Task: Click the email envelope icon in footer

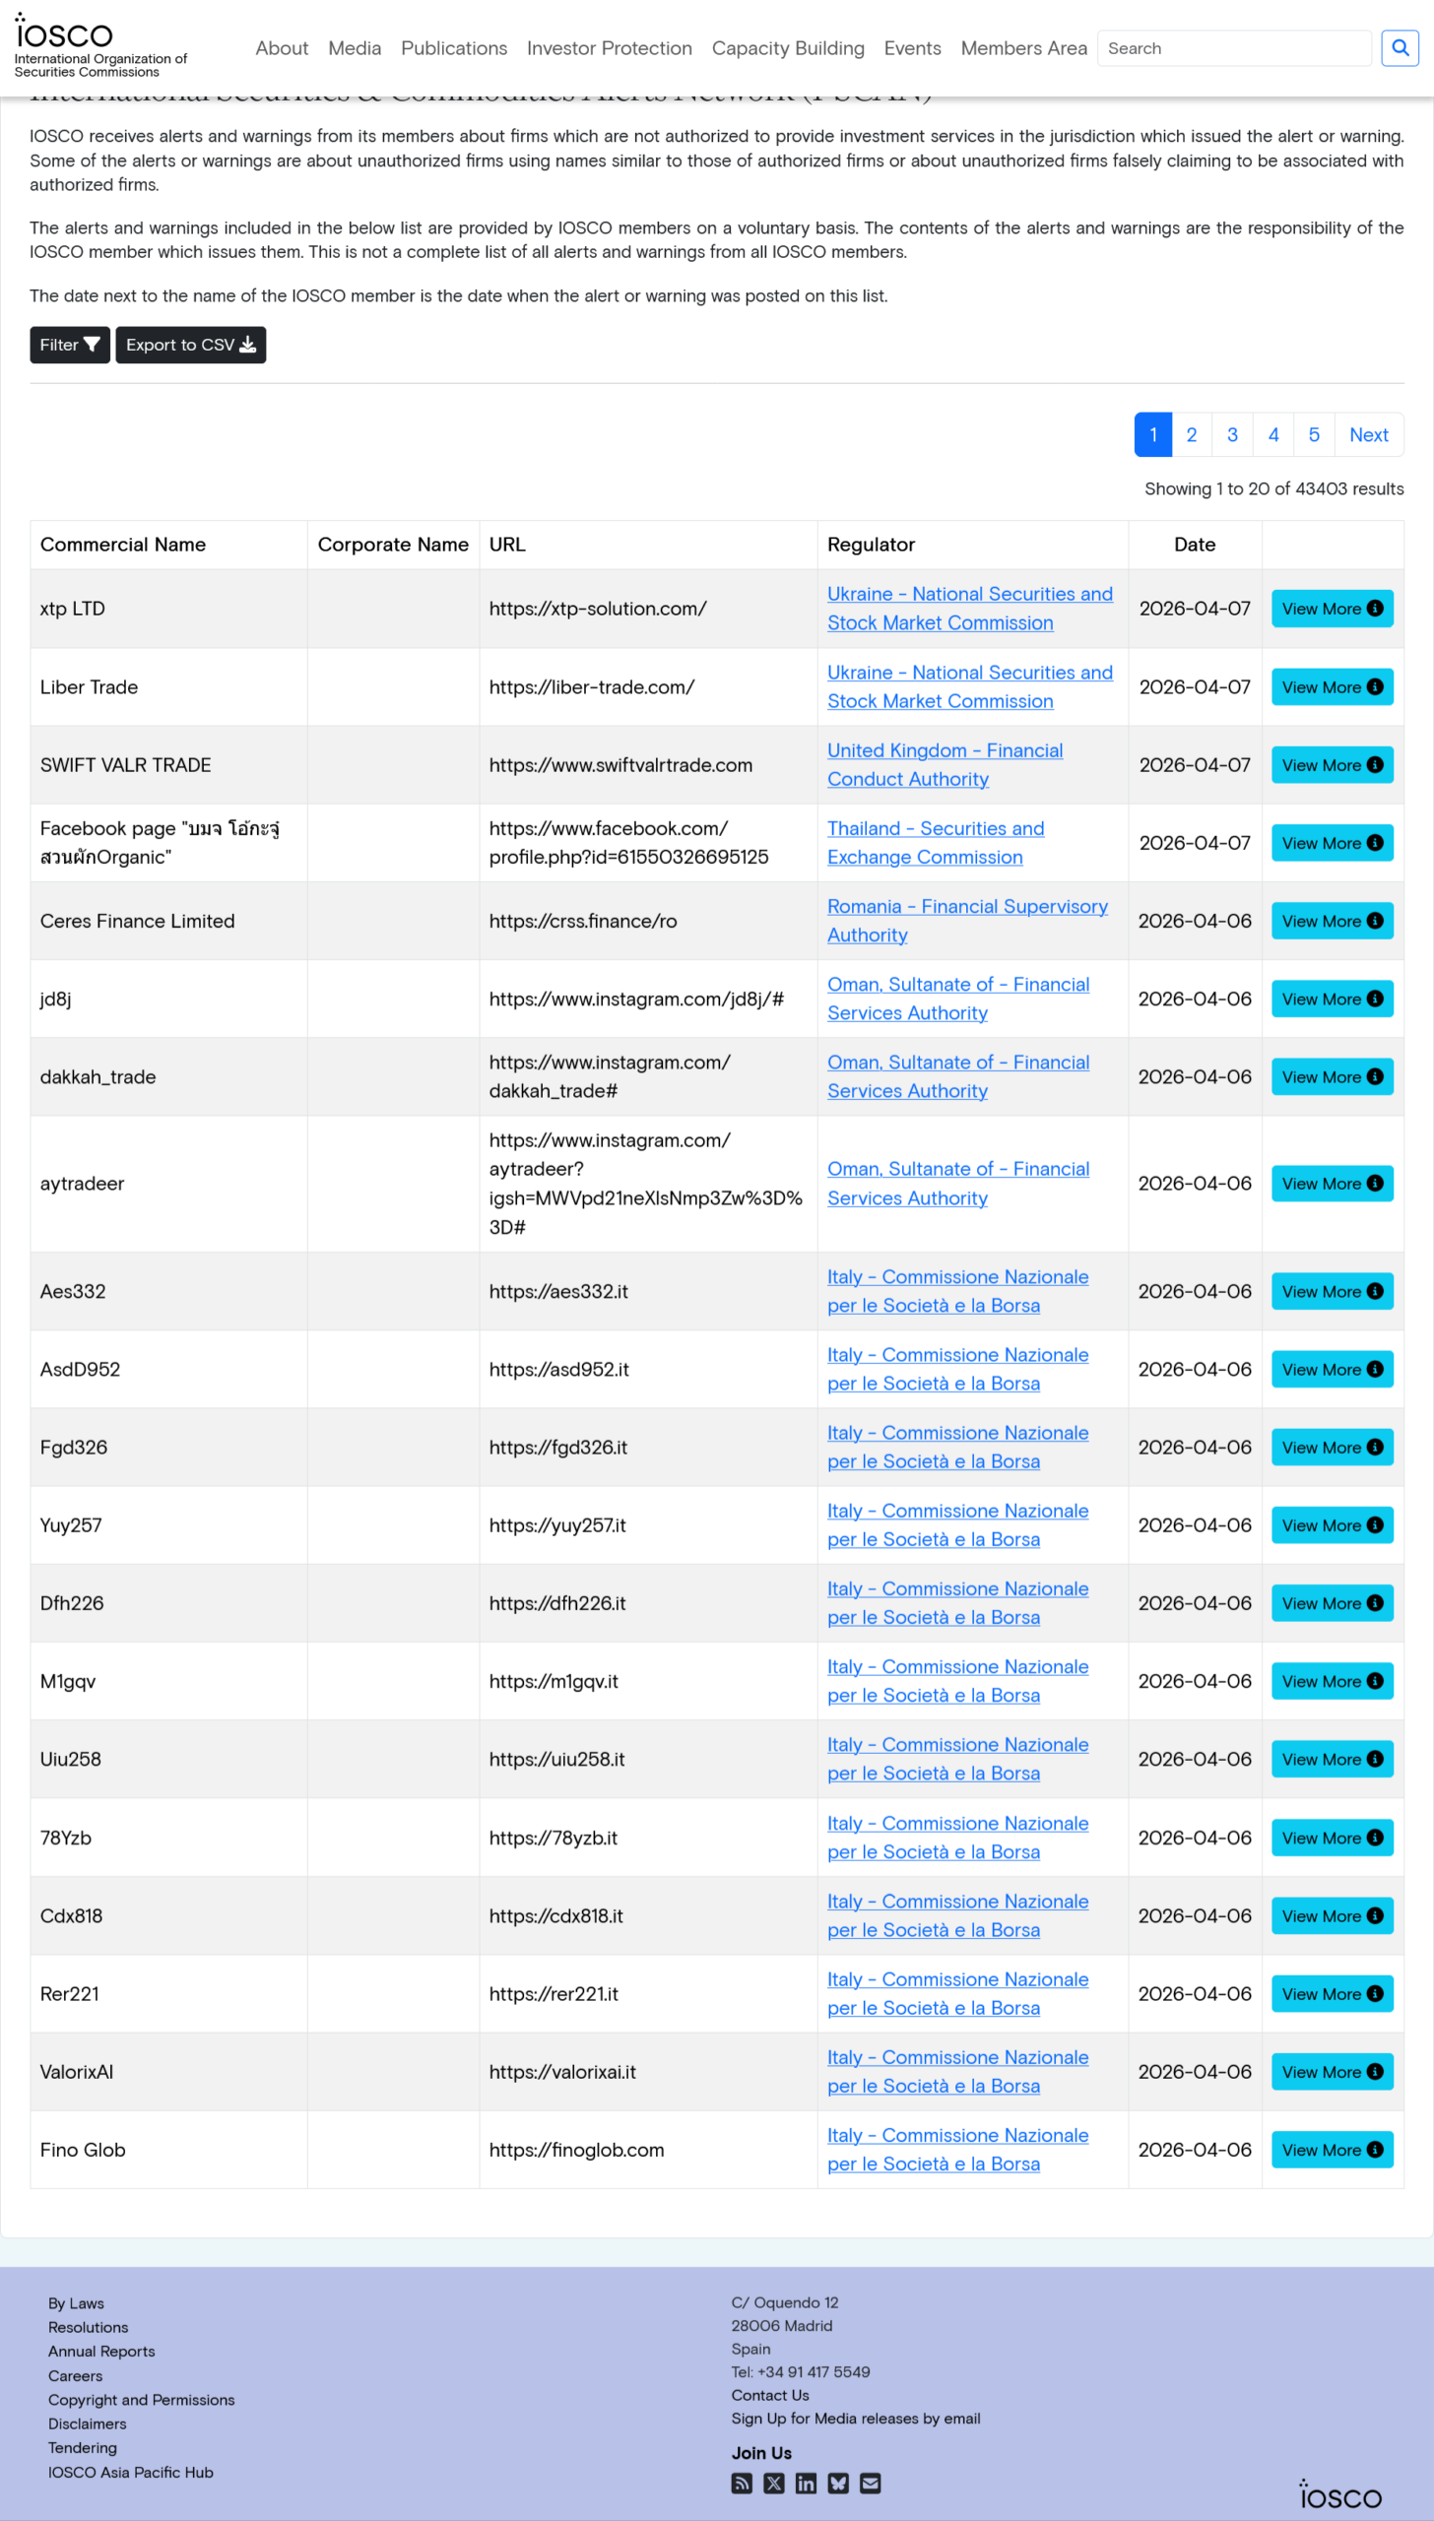Action: 871,2483
